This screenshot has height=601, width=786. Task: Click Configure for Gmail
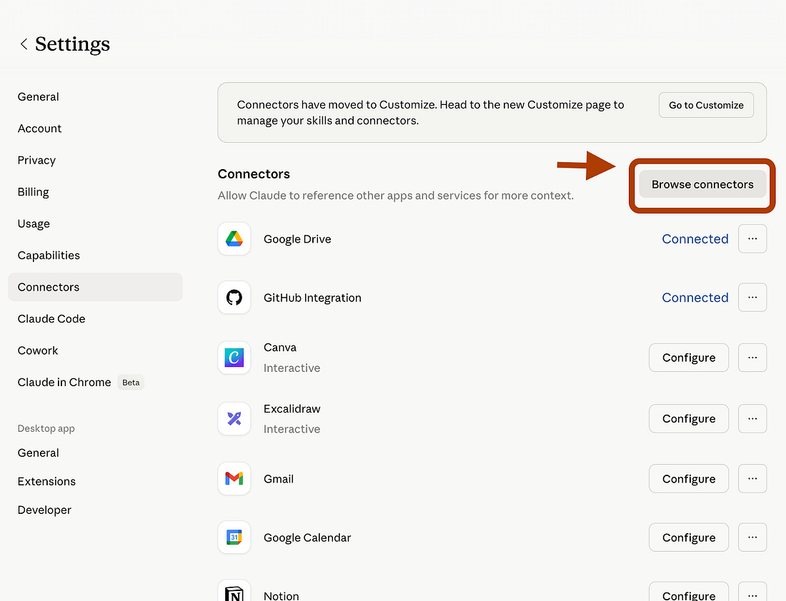[689, 479]
